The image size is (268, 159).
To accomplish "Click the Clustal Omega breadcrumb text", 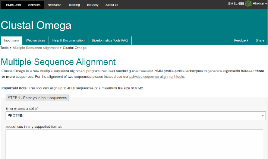I will (75, 48).
